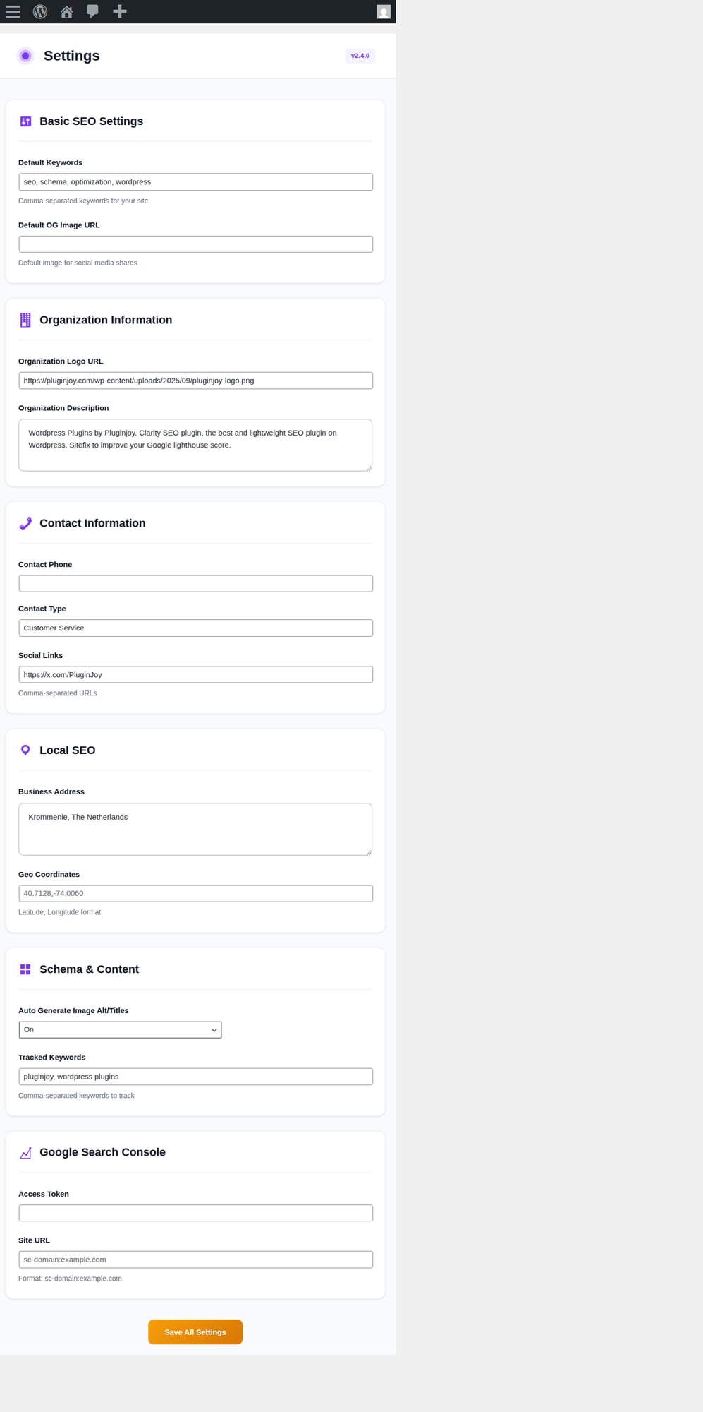Click the Local SEO map pin icon
The width and height of the screenshot is (703, 1412).
tap(25, 750)
